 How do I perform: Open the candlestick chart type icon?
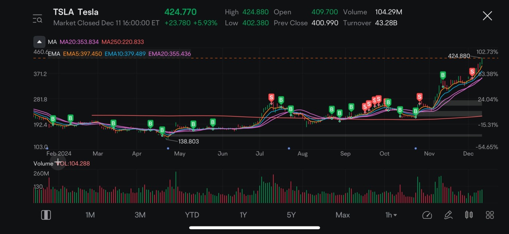tap(469, 215)
